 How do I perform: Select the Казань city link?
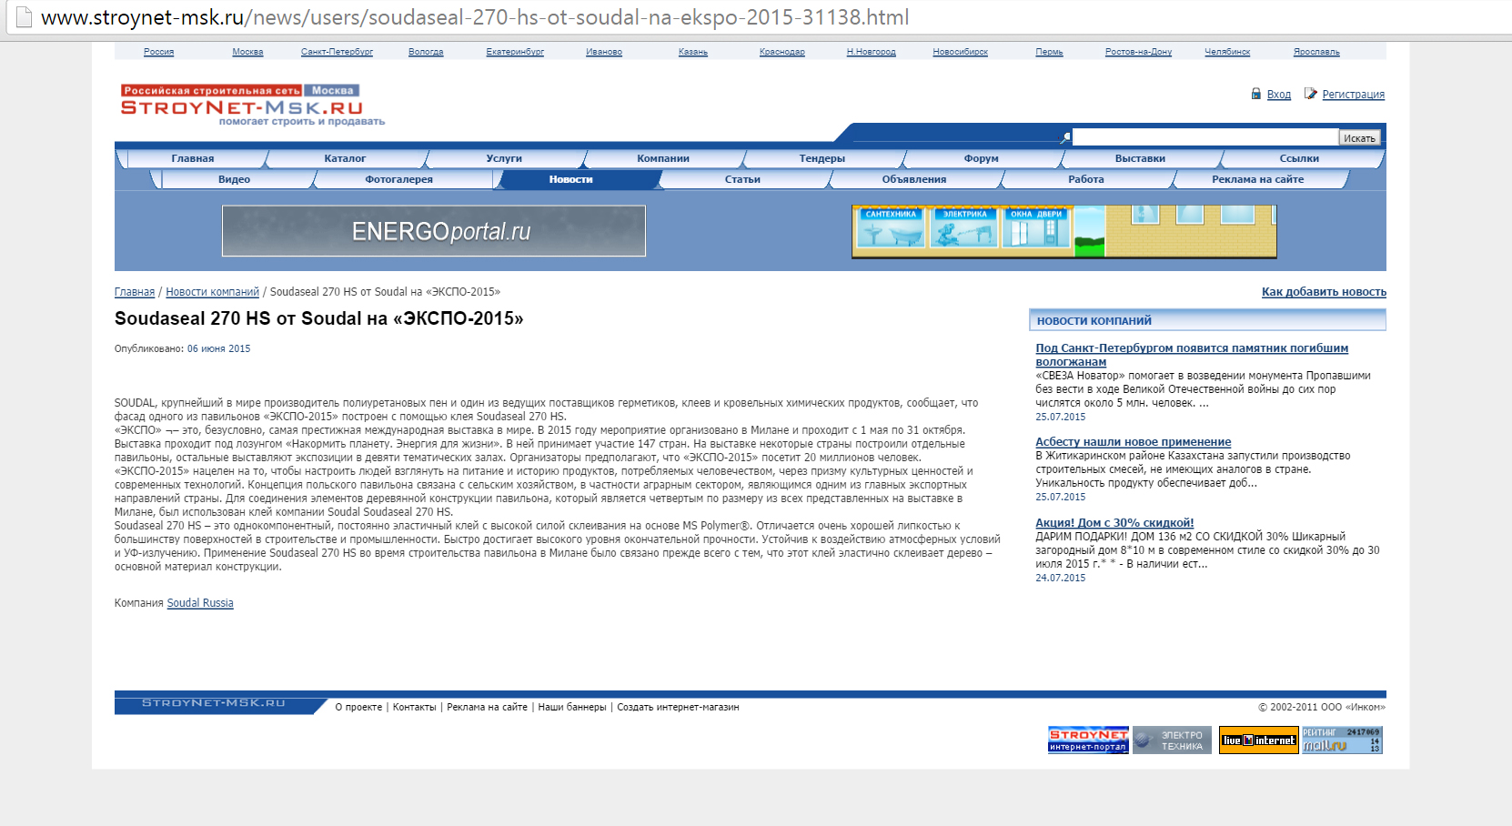pos(693,52)
